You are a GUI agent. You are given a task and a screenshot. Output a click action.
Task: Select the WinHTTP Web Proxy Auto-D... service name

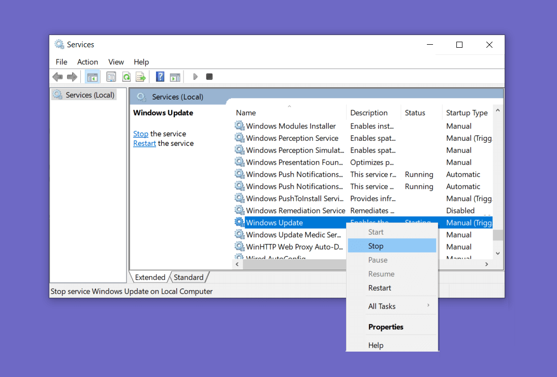pos(294,247)
